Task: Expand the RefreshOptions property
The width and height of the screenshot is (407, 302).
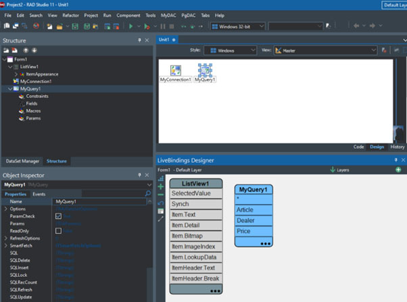Action: click(5, 238)
